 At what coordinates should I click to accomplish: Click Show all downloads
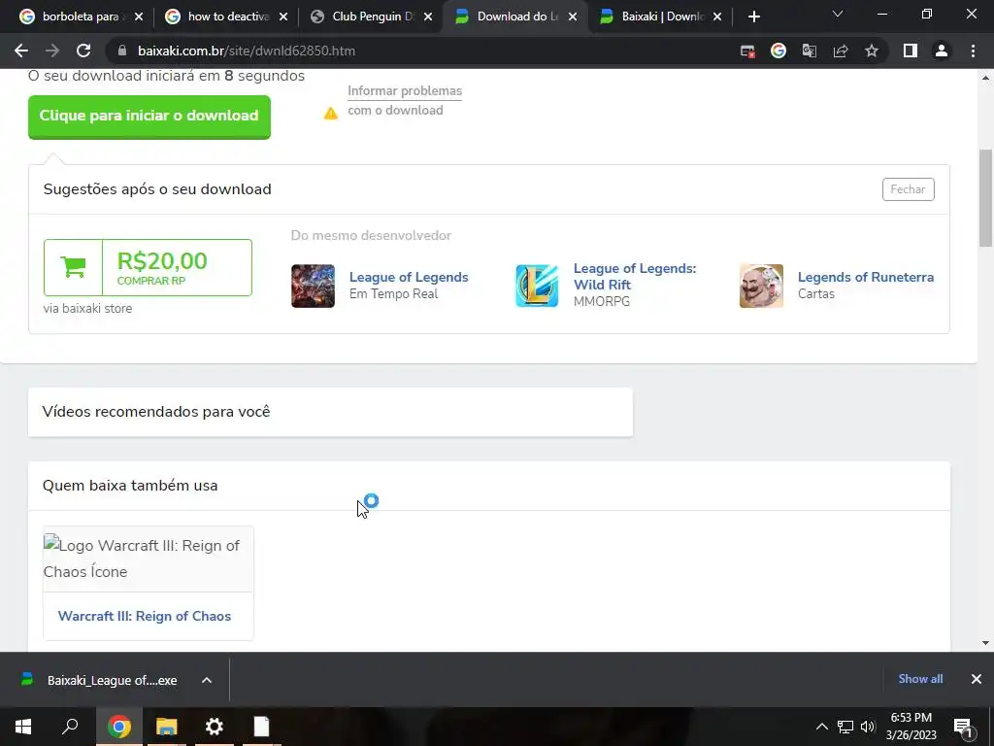point(920,679)
